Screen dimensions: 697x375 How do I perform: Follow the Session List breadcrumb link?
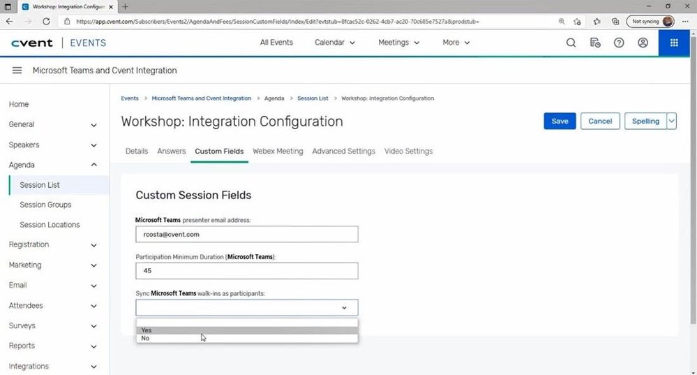coord(313,98)
